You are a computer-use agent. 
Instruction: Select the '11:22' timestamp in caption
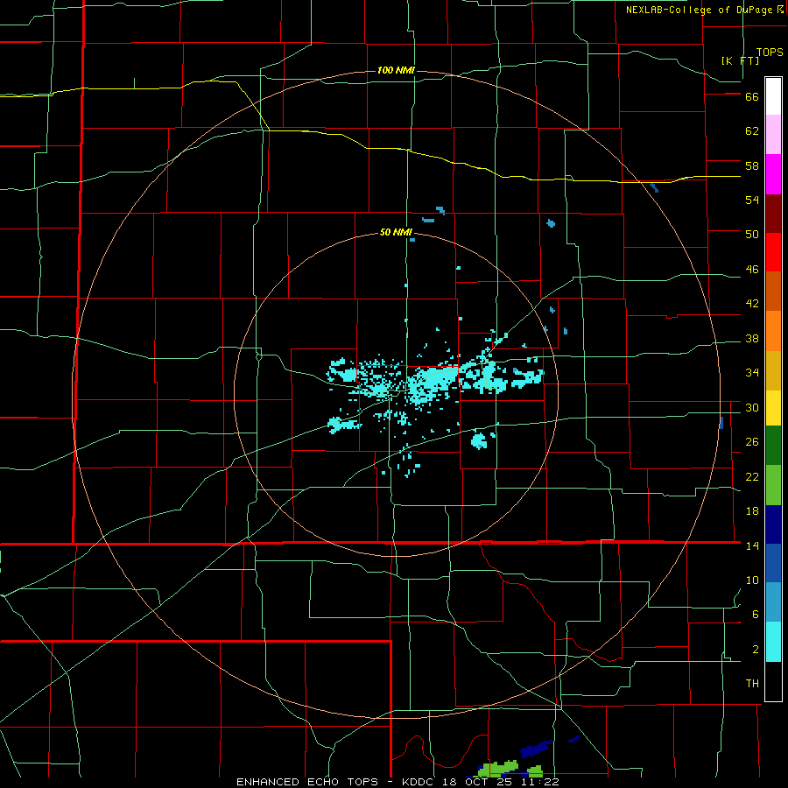click(539, 782)
